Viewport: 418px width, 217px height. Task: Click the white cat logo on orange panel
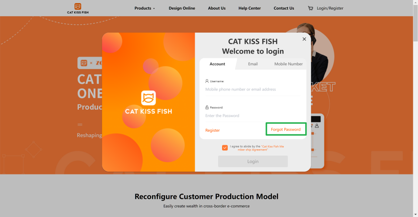coord(148,98)
